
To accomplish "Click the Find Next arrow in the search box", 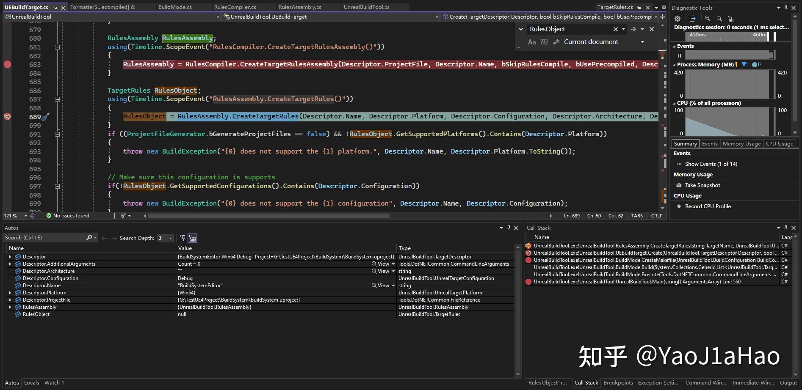I will (x=633, y=29).
